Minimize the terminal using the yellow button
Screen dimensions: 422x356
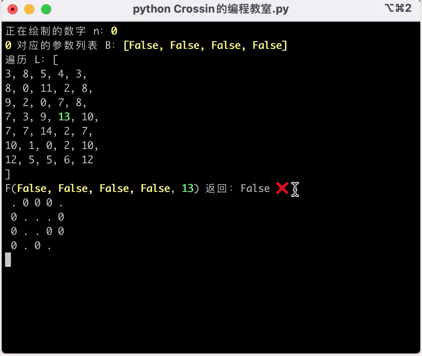click(29, 9)
